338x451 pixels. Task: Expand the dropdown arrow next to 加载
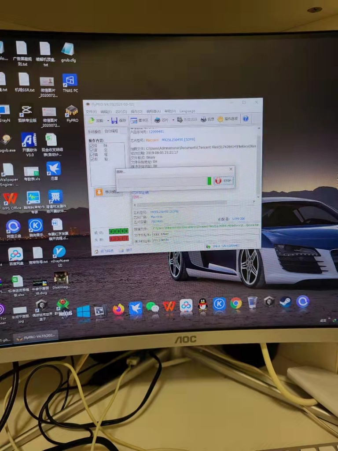(x=108, y=121)
